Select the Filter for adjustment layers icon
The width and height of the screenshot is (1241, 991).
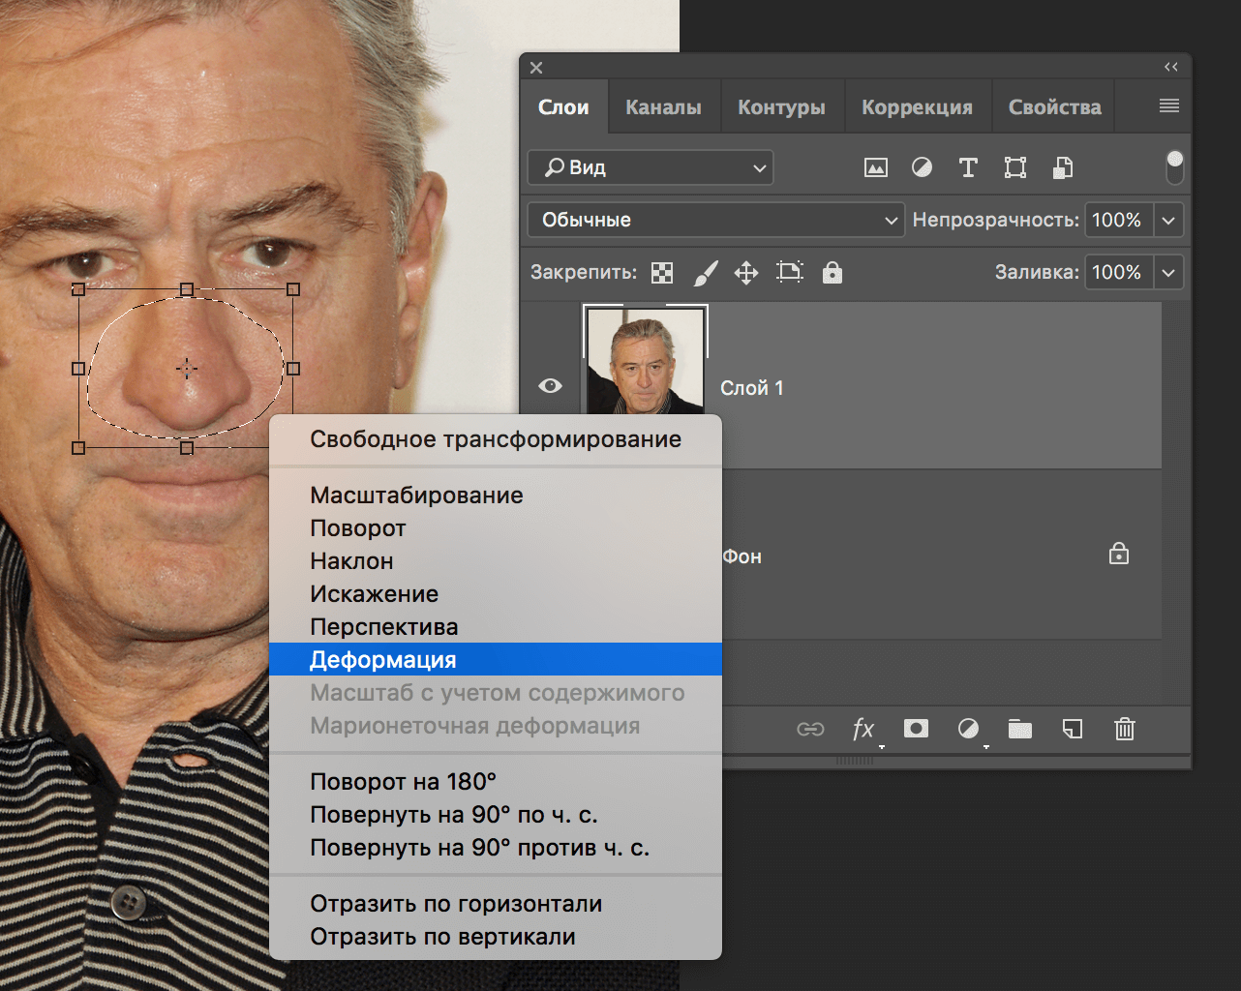tap(922, 167)
